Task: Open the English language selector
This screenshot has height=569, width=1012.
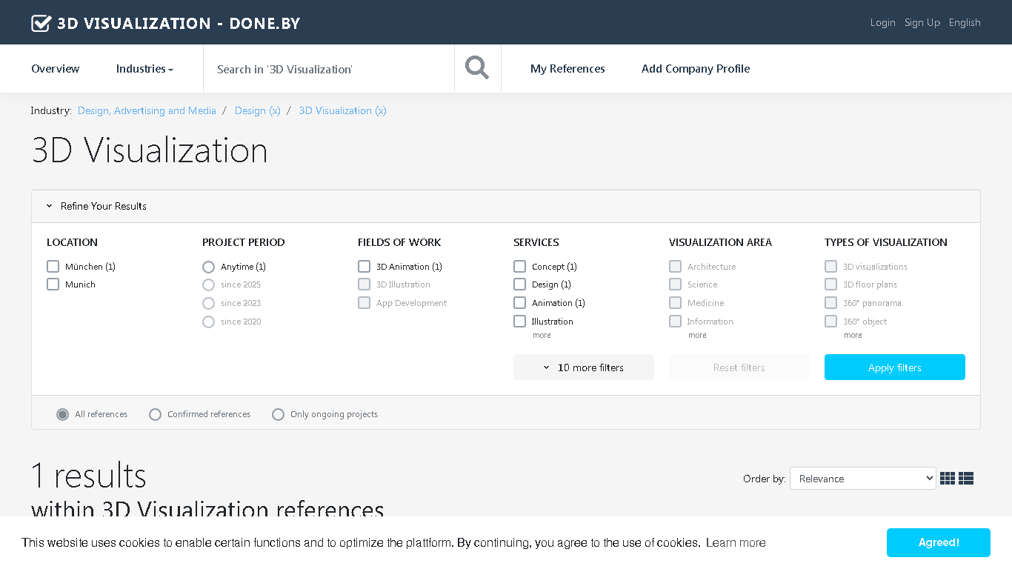Action: click(x=965, y=22)
